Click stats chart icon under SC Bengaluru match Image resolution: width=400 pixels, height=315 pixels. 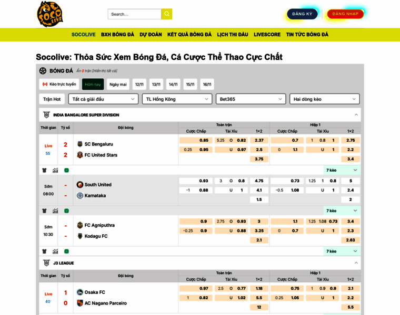coord(55,170)
